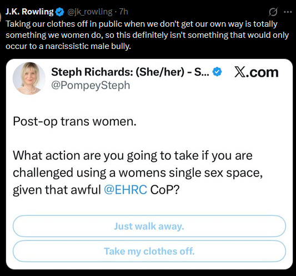296x276 pixels.
Task: Click J.K. Rowling's partially visible avatar
Action: coord(1,17)
